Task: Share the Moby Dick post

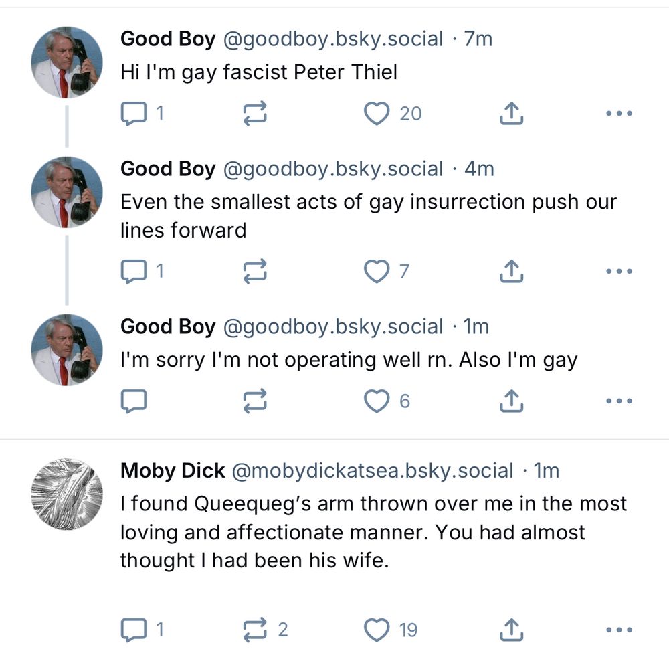Action: 512,628
